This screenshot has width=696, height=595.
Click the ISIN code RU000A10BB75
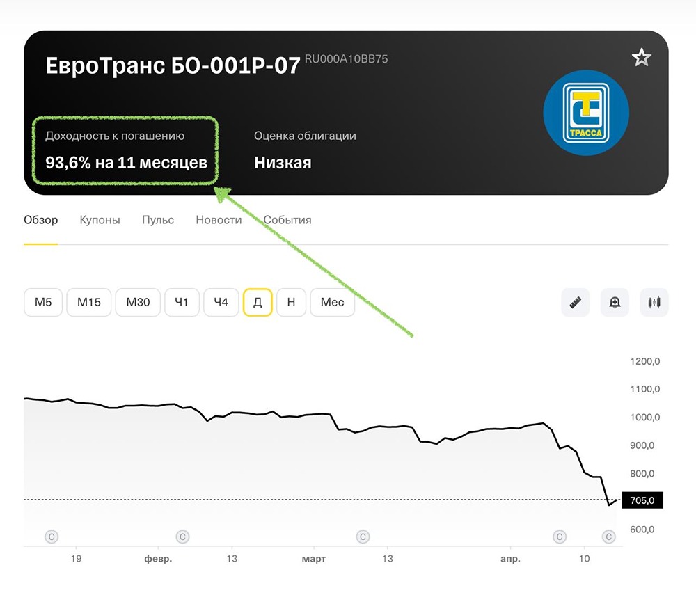click(346, 59)
